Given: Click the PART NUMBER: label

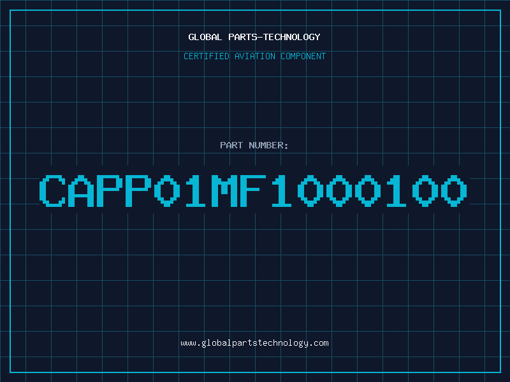Looking at the screenshot, I should click(254, 145).
